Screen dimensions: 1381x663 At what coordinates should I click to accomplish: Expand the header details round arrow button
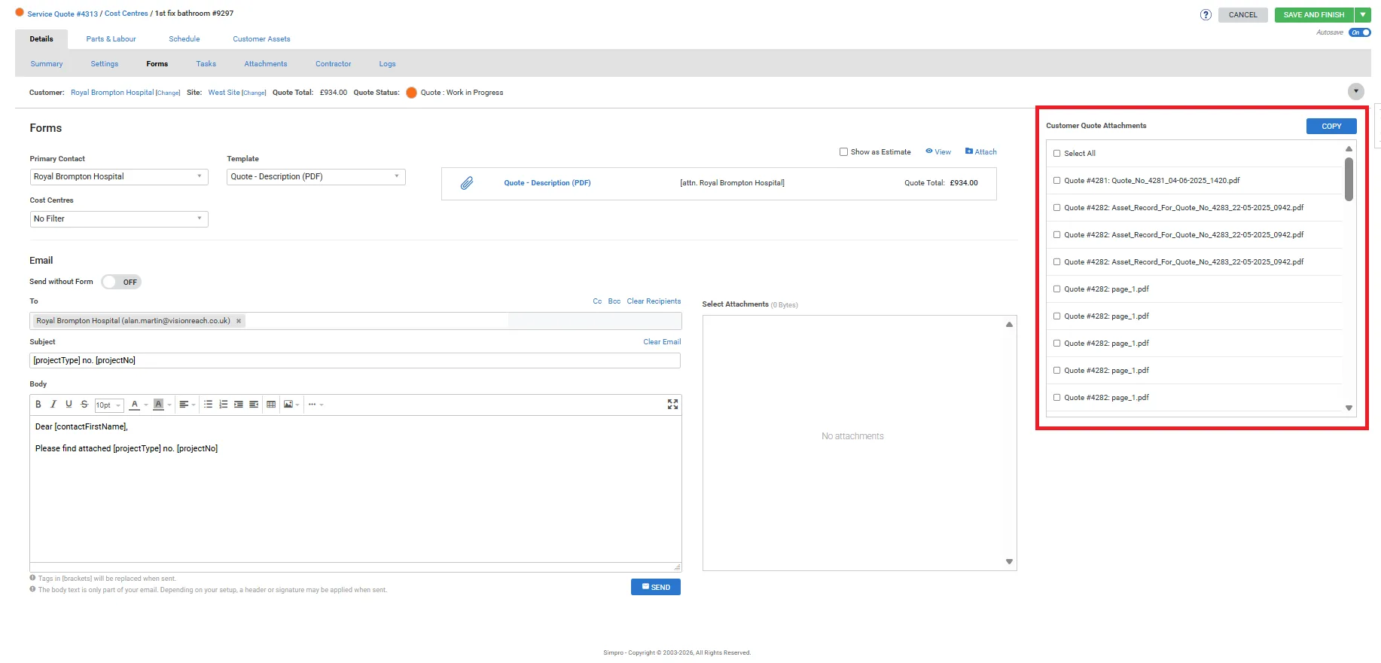(x=1355, y=91)
